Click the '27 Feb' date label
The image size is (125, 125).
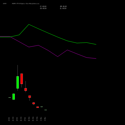pos(25,119)
